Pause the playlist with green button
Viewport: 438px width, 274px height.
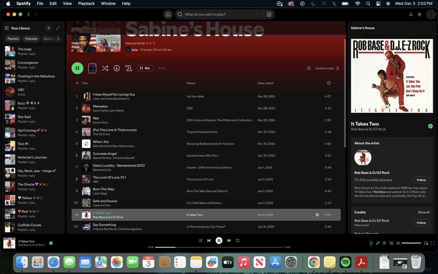pos(77,68)
